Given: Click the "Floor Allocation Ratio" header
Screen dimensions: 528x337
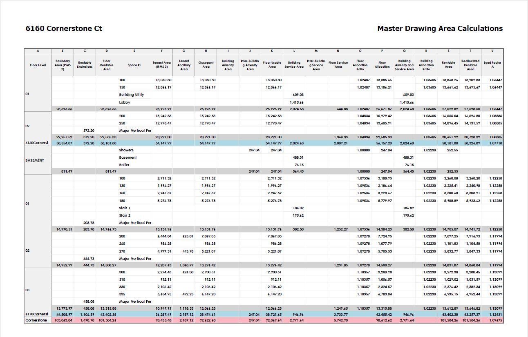Looking at the screenshot, I should pyautogui.click(x=360, y=64).
